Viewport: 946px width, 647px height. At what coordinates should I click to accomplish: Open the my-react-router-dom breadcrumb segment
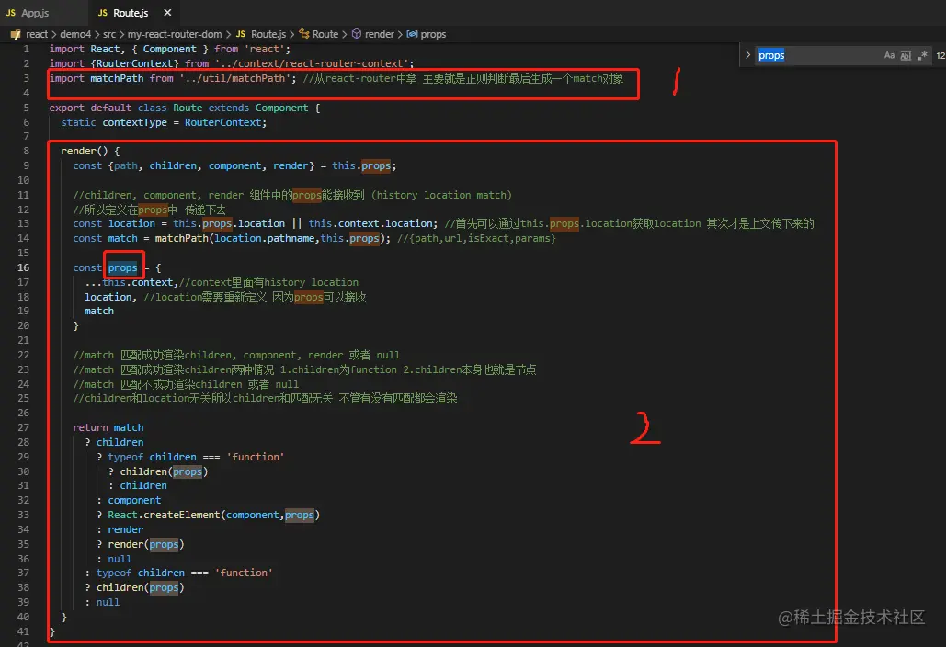coord(175,34)
